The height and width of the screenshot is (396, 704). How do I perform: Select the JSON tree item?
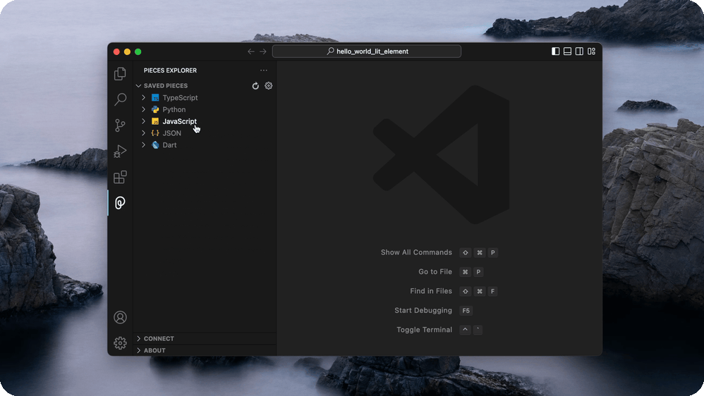tap(205, 133)
